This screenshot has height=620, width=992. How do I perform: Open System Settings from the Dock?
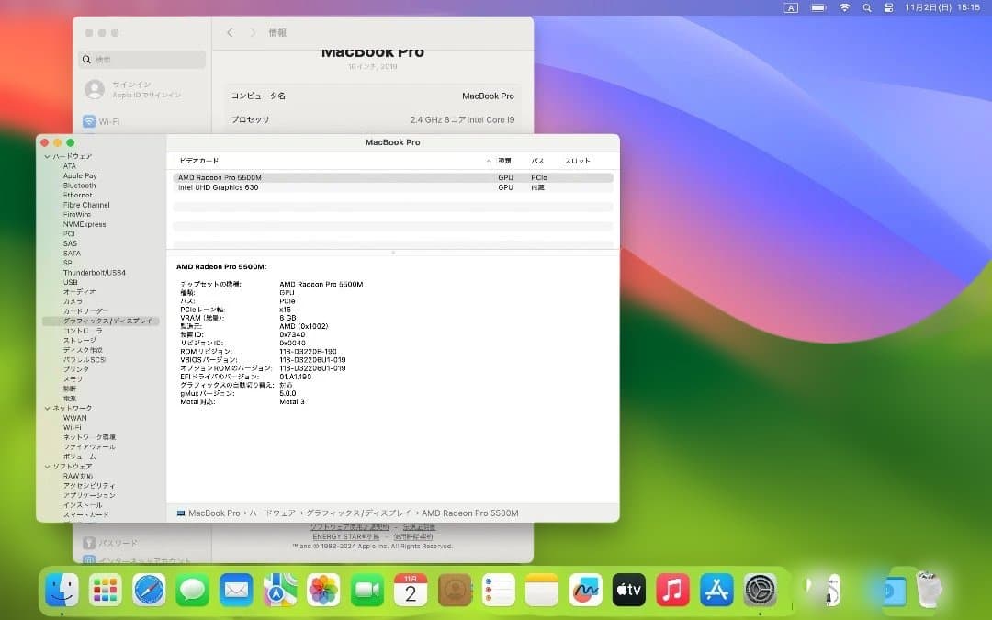[761, 591]
